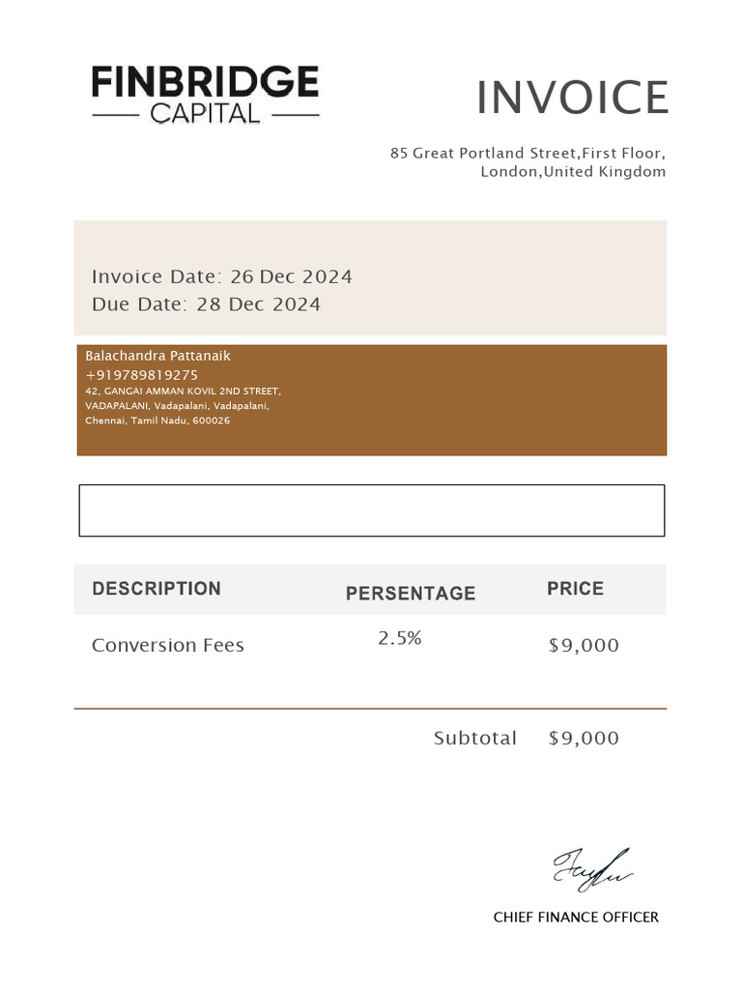Click inside the empty bordered text box
This screenshot has height=990, width=742.
(371, 510)
